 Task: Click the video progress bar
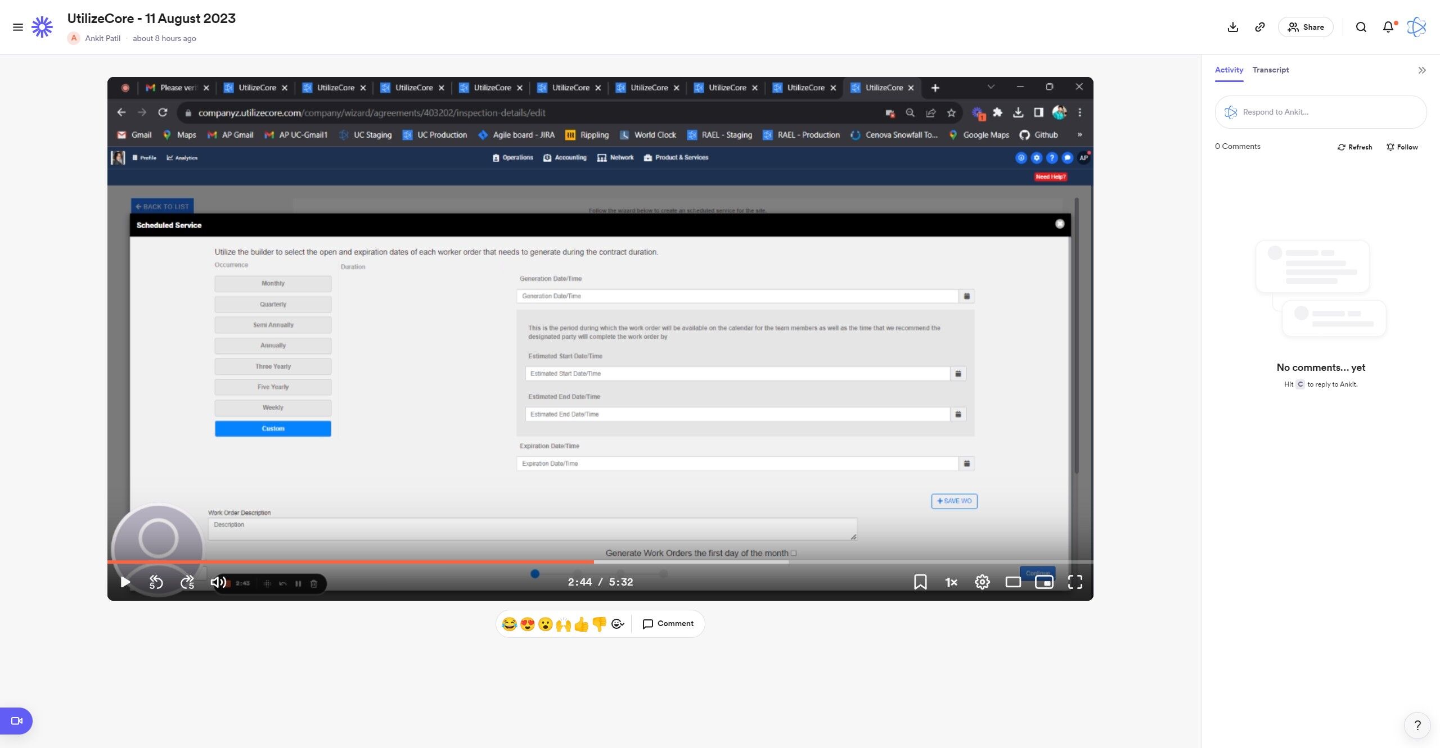coord(731,561)
